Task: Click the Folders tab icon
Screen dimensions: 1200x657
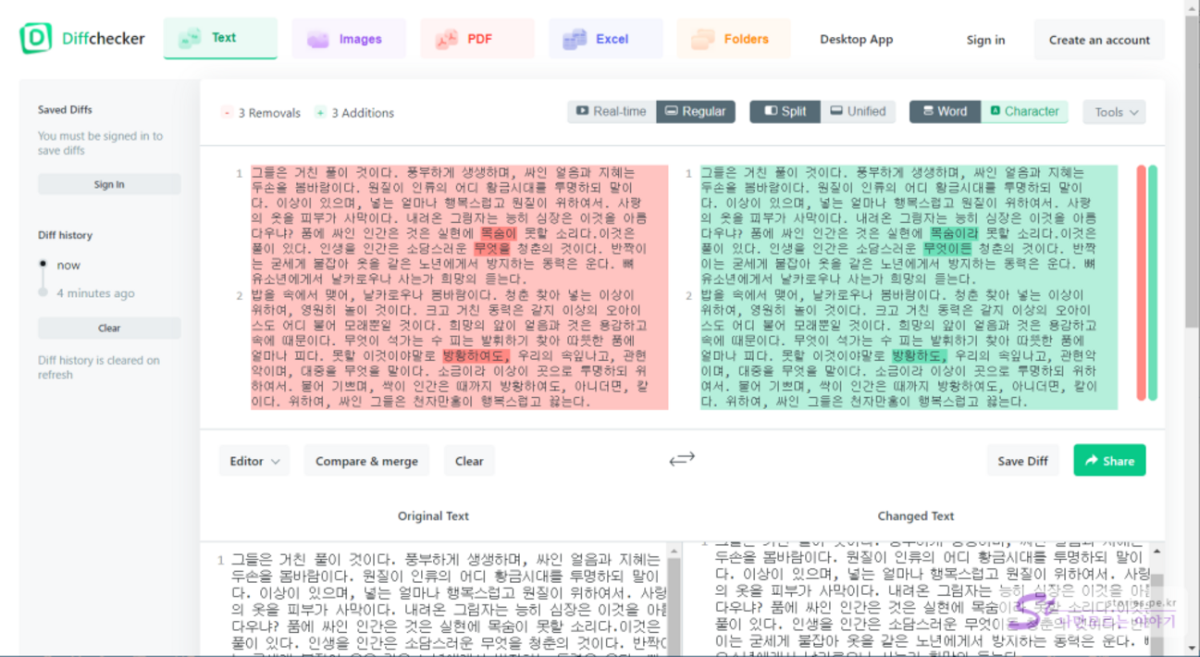Action: pos(703,40)
